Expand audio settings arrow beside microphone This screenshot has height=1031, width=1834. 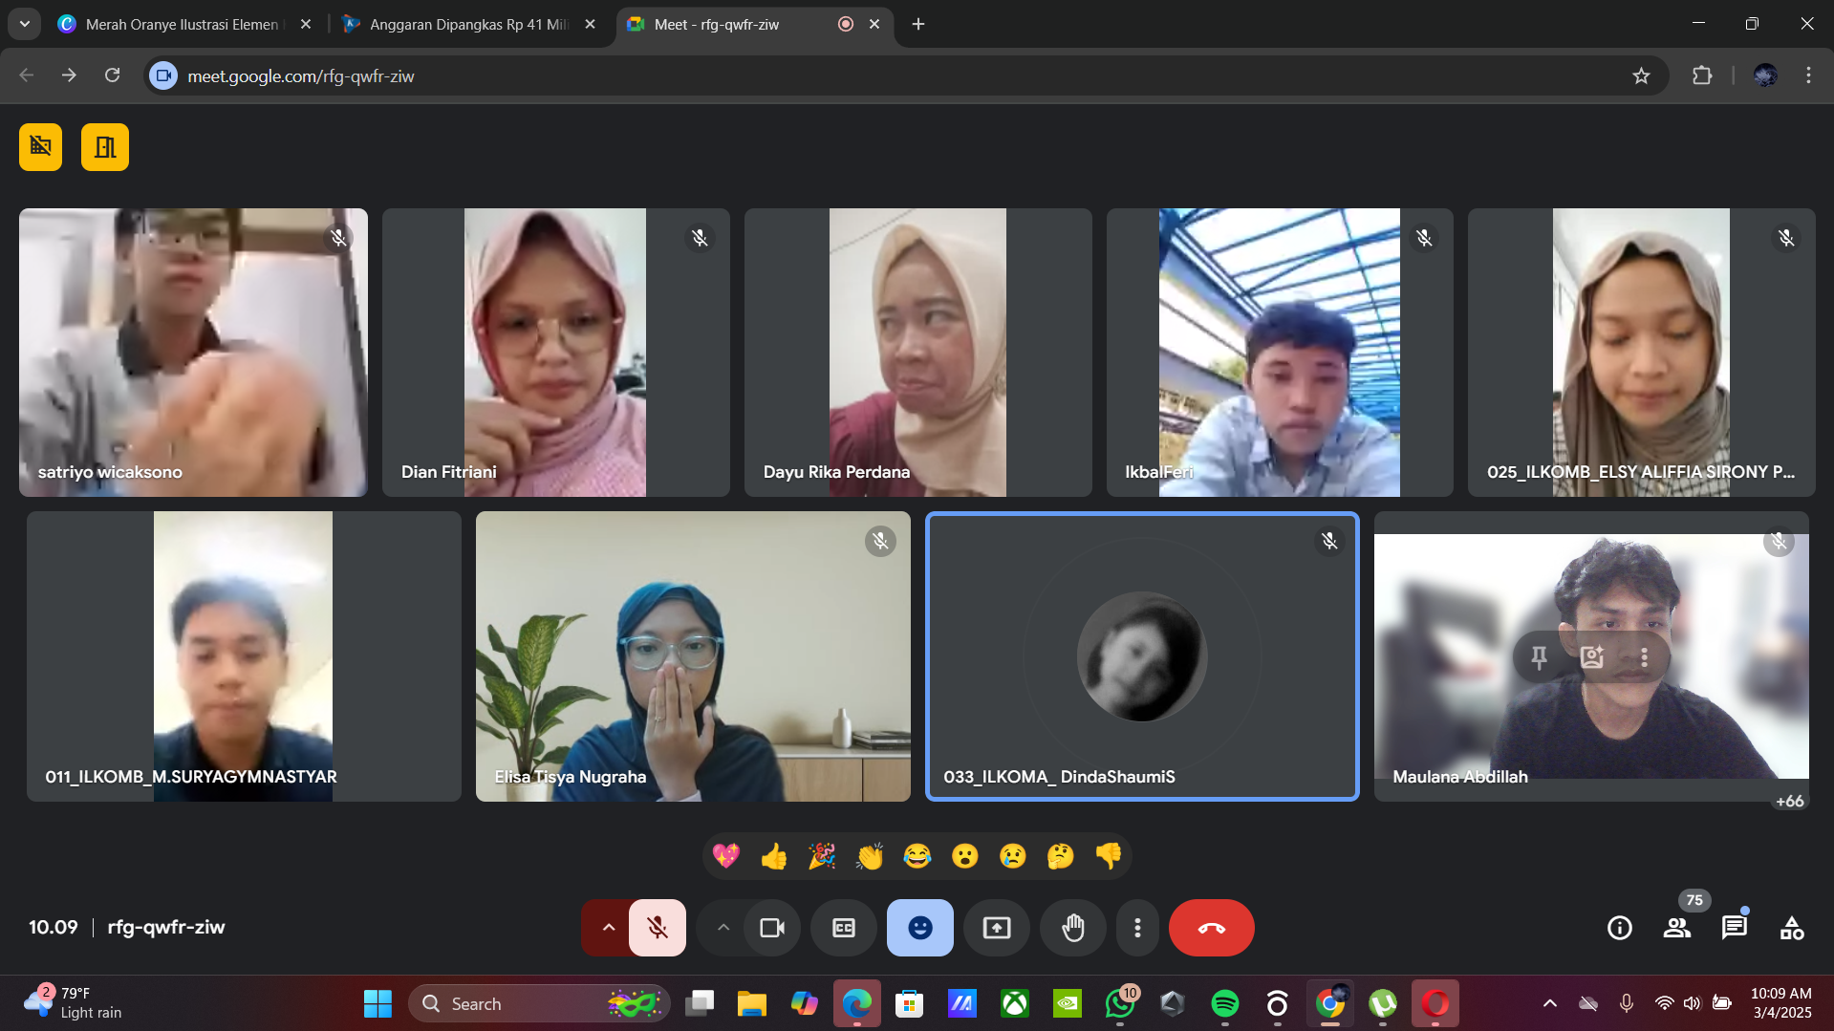click(x=608, y=928)
